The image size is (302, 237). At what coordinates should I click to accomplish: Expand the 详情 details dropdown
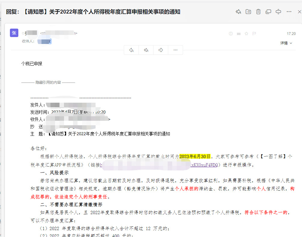(286, 43)
